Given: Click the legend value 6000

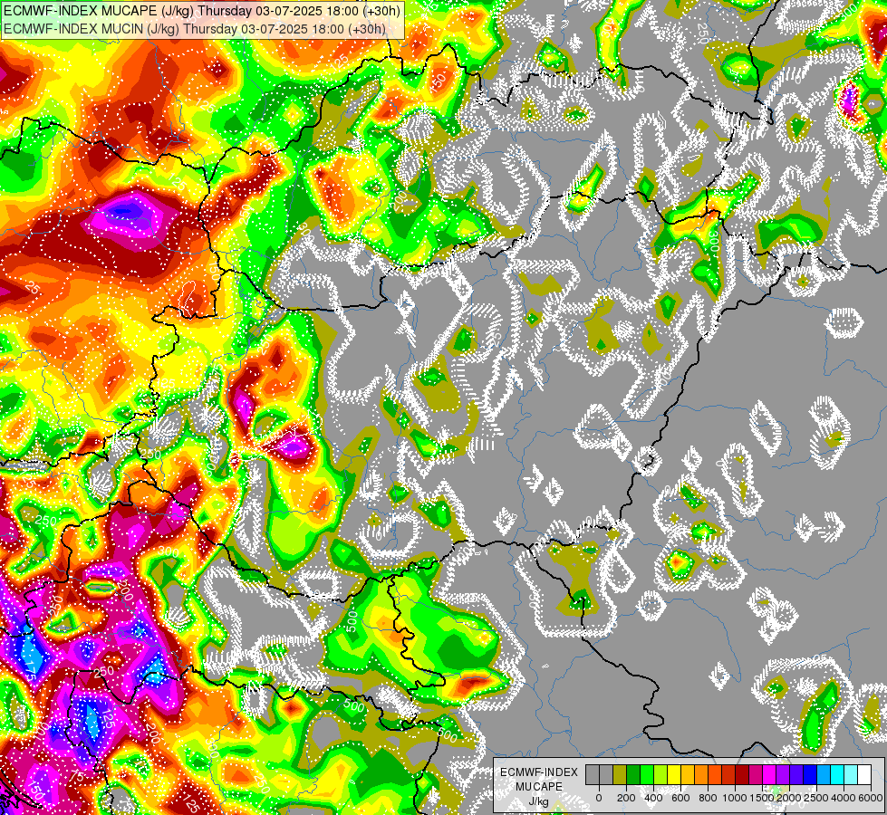Looking at the screenshot, I should (871, 798).
